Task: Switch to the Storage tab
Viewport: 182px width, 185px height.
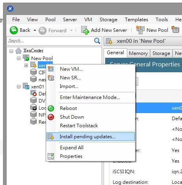Action: 161,53
